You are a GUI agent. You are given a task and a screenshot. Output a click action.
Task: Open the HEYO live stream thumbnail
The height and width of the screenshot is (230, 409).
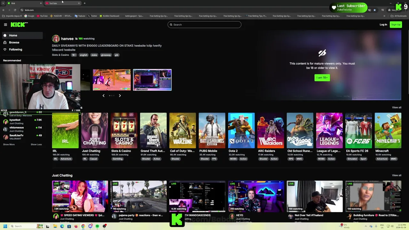[256, 196]
